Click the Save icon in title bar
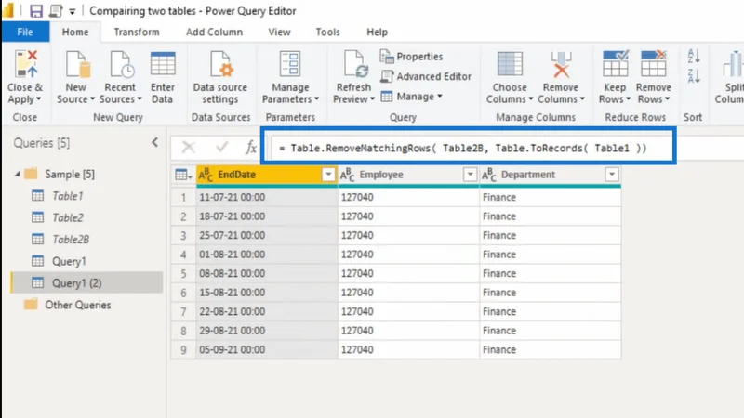The image size is (744, 418). tap(36, 10)
